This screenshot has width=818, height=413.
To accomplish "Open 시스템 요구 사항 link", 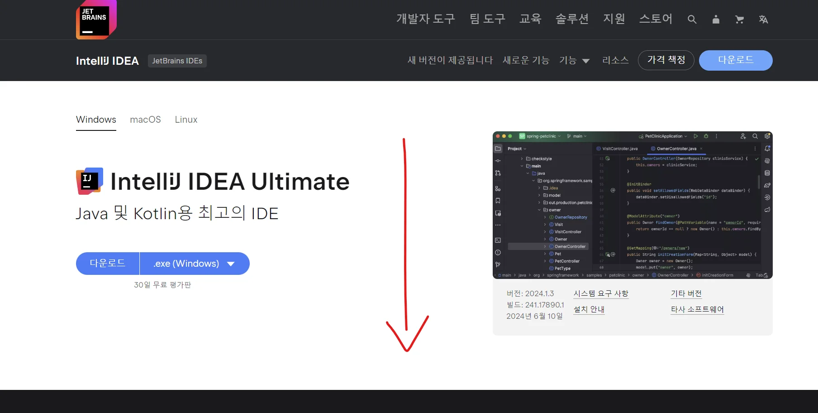I will point(601,293).
